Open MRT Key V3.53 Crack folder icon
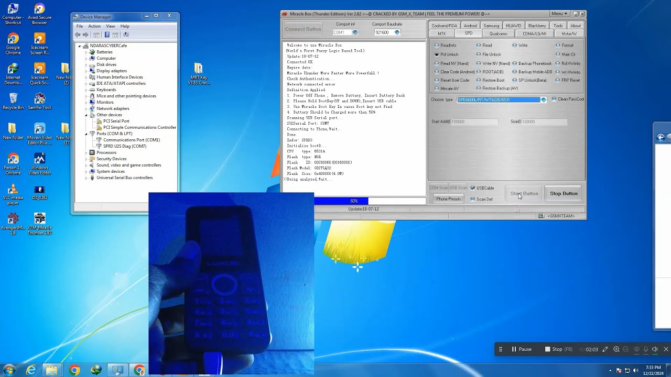The image size is (671, 377). pos(199,74)
